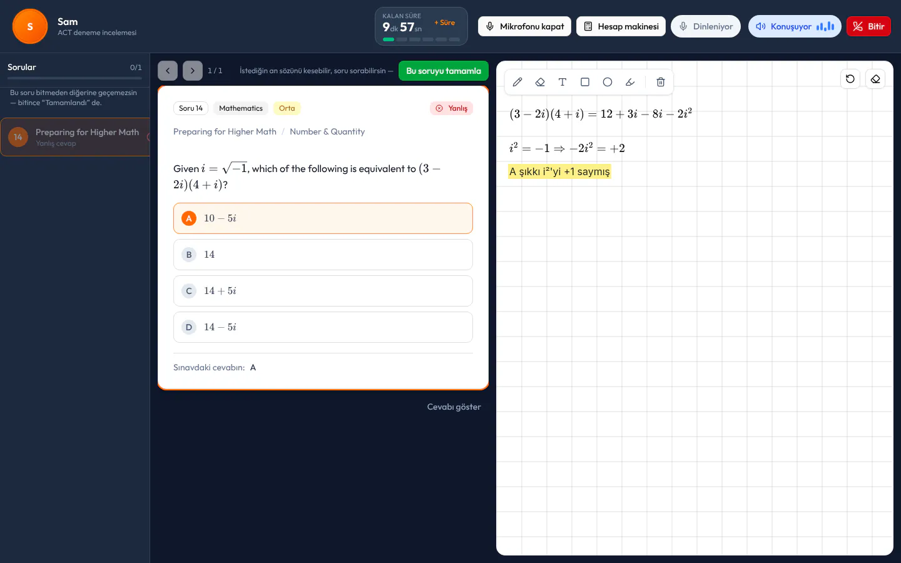
Task: Click Bu soruyu tamamla button
Action: (x=444, y=71)
